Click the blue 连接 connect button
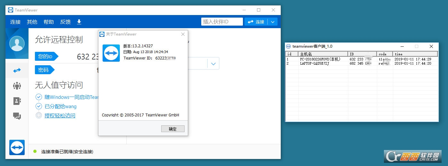Image resolution: width=448 pixels, height=166 pixels. tap(256, 22)
